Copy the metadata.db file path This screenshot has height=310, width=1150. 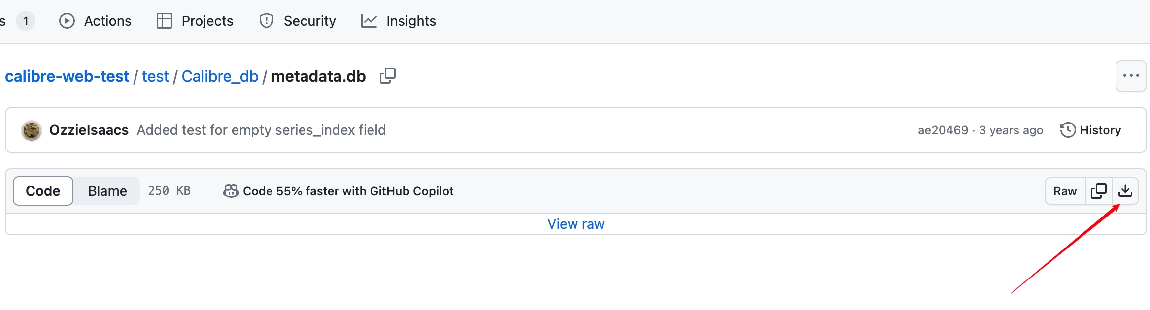388,76
